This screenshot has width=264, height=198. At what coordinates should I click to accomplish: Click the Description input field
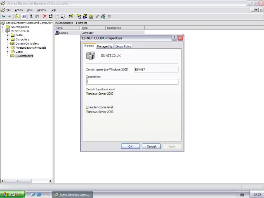(x=132, y=82)
